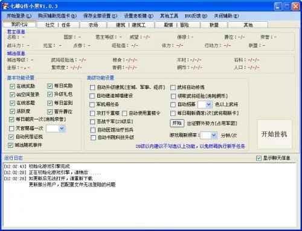Enable the 武将自动修炼 checkbox

coord(173,87)
